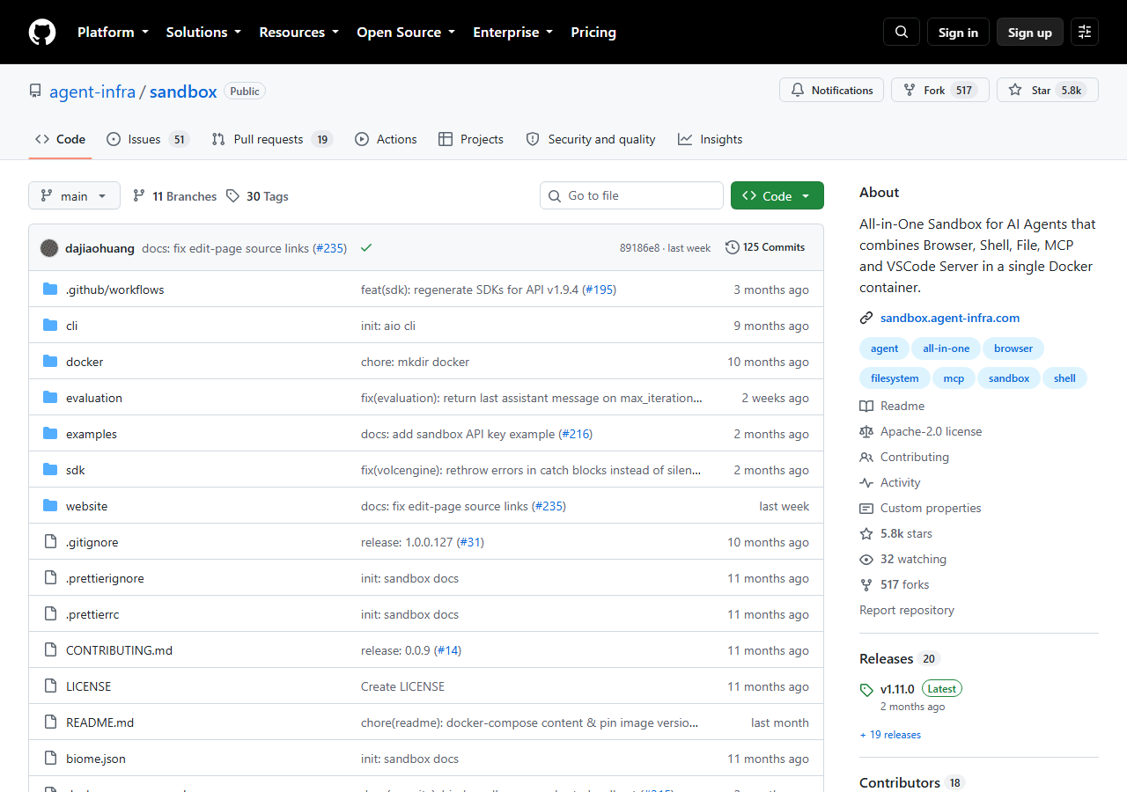This screenshot has height=792, width=1127.
Task: Click the tag icon next to v1.11.0
Action: point(866,690)
